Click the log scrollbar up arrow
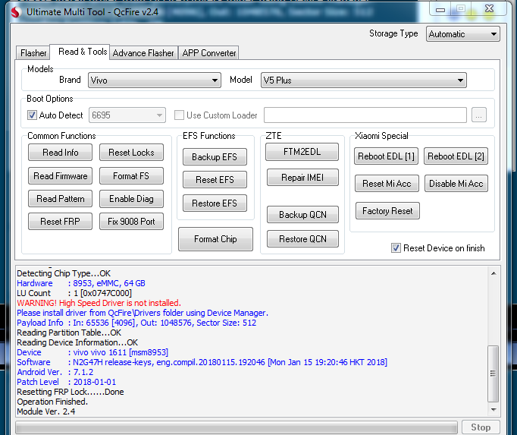 click(x=493, y=273)
